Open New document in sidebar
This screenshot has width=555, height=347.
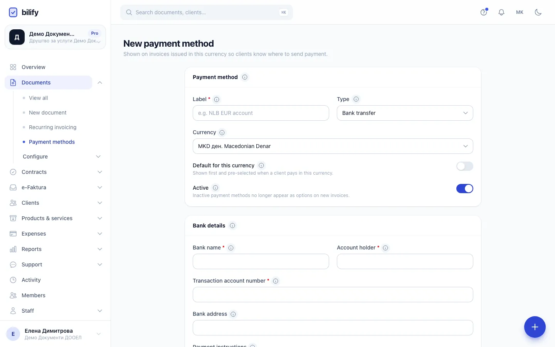pos(48,113)
